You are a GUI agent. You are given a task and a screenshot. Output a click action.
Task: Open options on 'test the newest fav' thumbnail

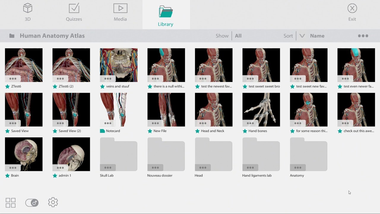coord(203,79)
